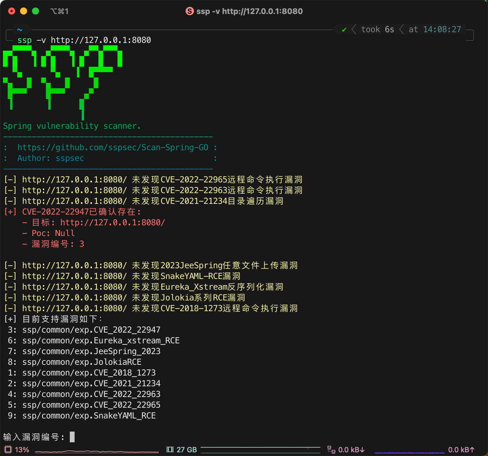Image resolution: width=488 pixels, height=456 pixels.
Task: Click the took 6s duration segment
Action: [378, 30]
